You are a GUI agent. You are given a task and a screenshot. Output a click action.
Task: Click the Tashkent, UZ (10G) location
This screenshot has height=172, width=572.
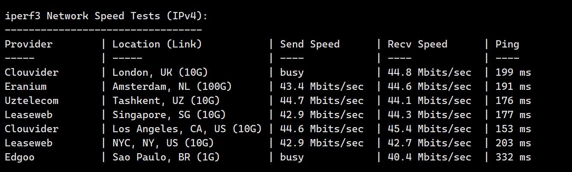click(x=166, y=101)
